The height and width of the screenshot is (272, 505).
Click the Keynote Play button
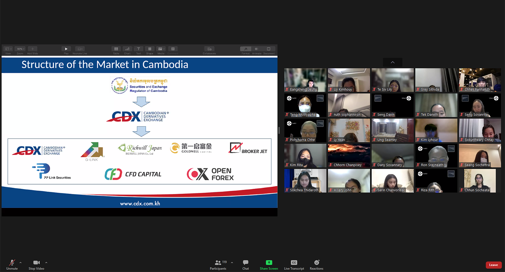pyautogui.click(x=66, y=49)
